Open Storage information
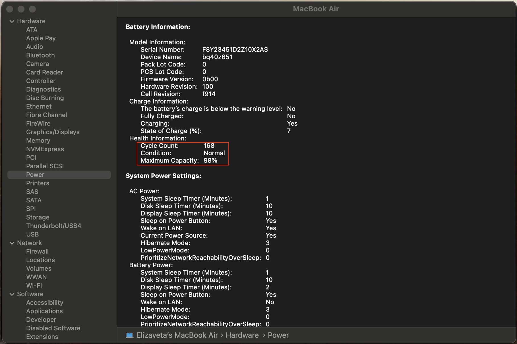This screenshot has width=517, height=344. point(38,217)
